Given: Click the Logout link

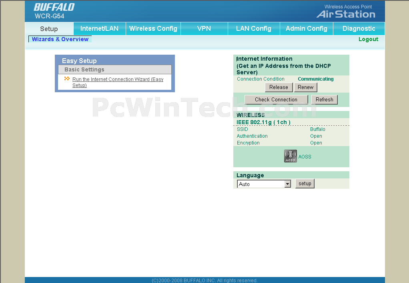Looking at the screenshot, I should (x=368, y=39).
